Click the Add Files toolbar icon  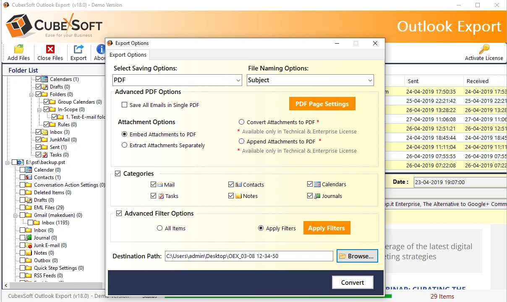[18, 49]
